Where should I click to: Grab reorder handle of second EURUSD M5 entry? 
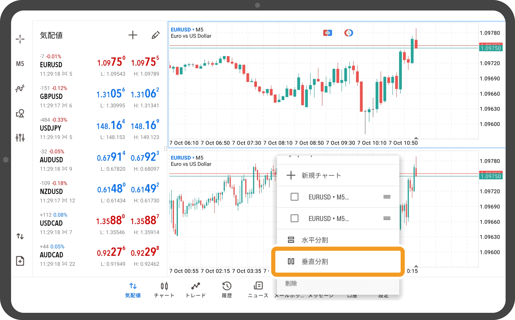(387, 218)
